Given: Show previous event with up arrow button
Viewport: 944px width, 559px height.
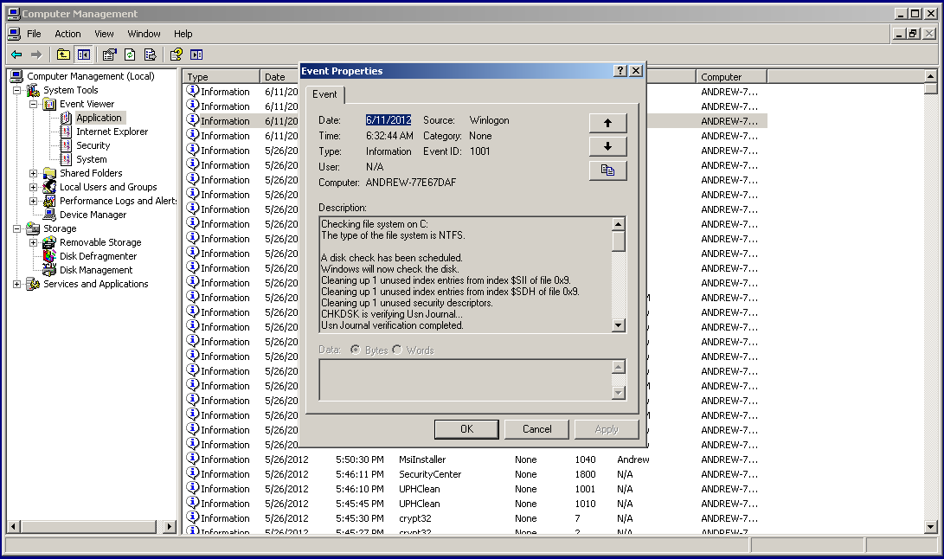Looking at the screenshot, I should tap(607, 123).
